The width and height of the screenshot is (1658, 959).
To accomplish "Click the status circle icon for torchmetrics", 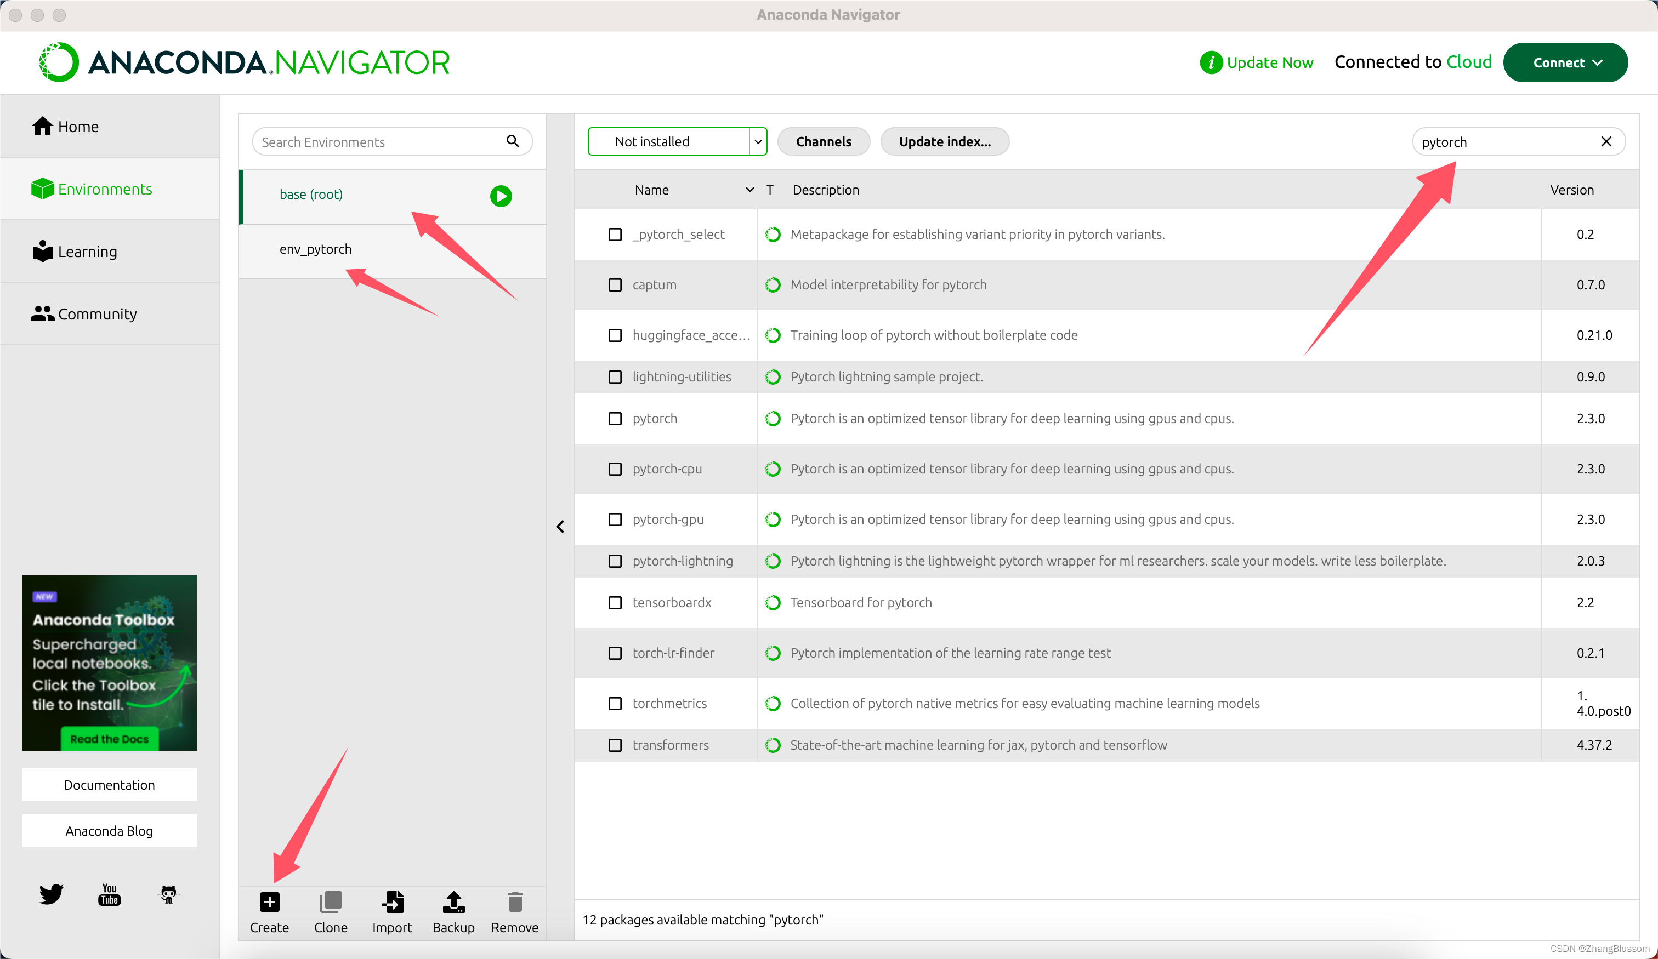I will (773, 703).
